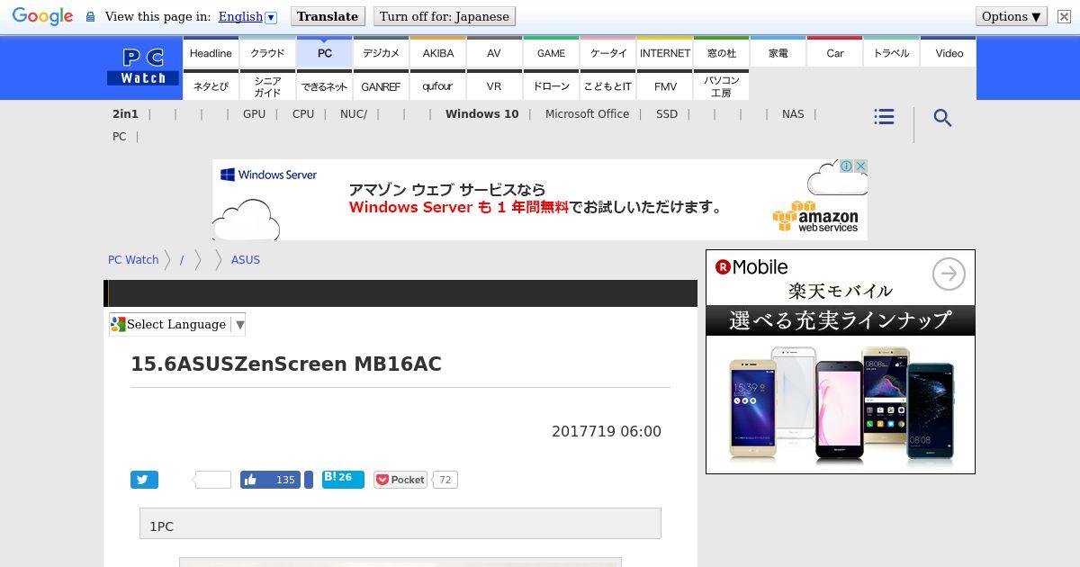
Task: Click the 2in1 topic link
Action: [125, 114]
